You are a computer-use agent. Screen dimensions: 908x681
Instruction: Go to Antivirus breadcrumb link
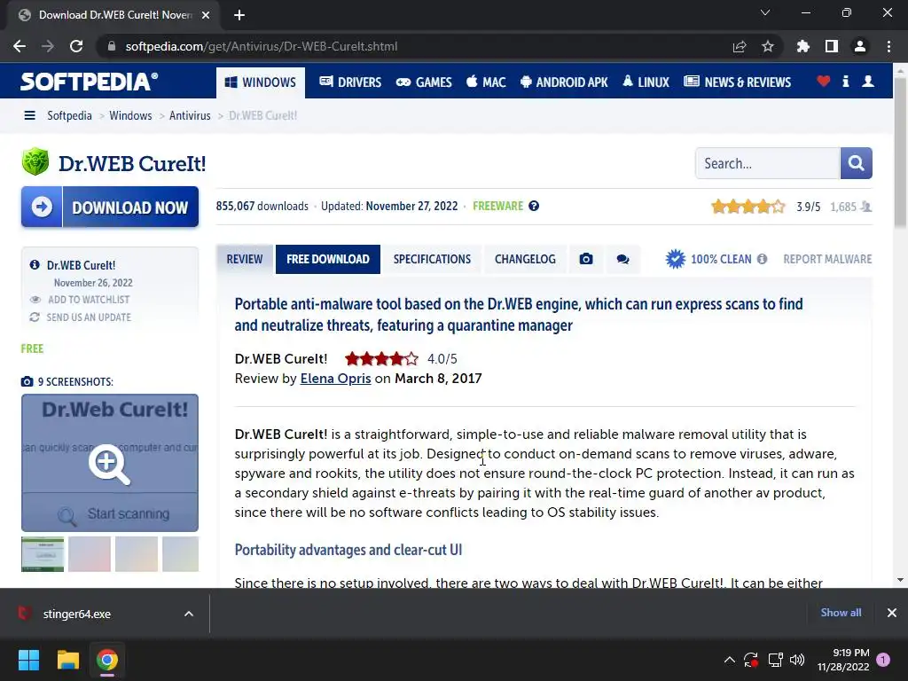coord(190,115)
